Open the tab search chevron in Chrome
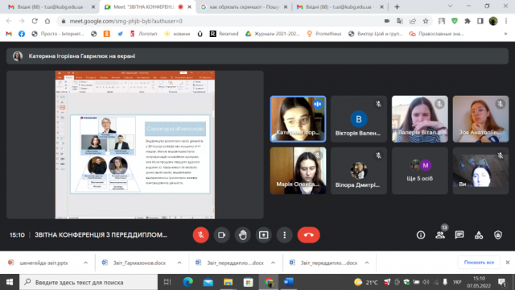 click(450, 6)
